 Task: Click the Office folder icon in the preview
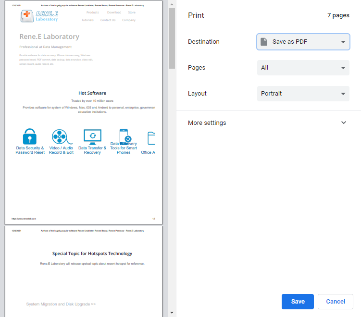pyautogui.click(x=151, y=138)
